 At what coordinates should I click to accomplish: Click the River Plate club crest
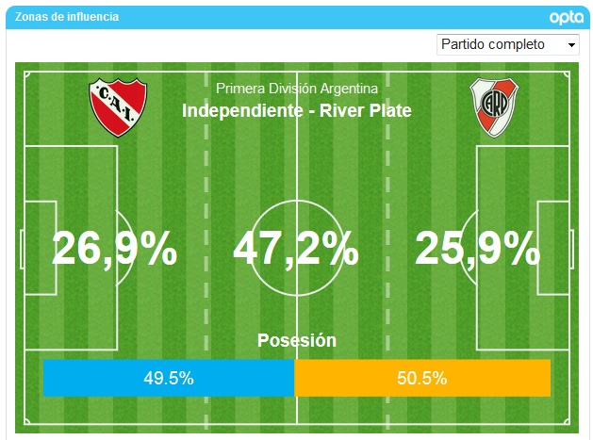[x=494, y=107]
